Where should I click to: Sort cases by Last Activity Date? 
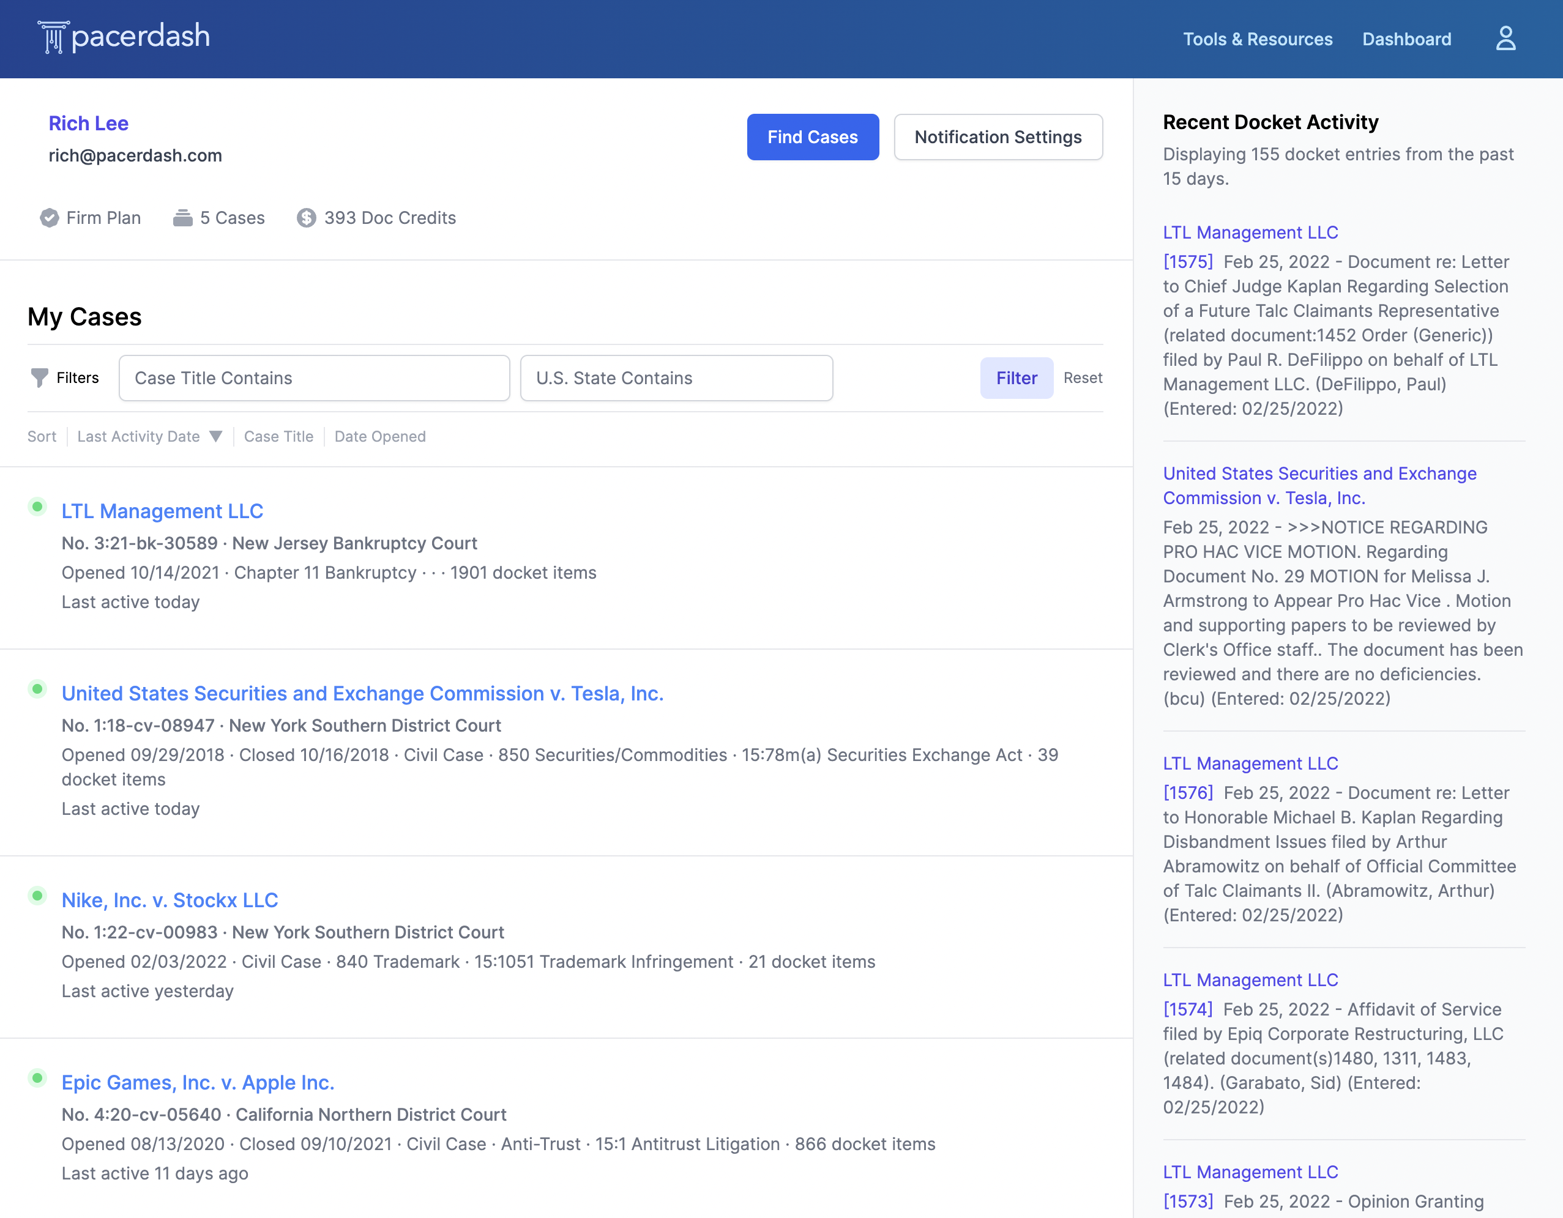[x=138, y=436]
